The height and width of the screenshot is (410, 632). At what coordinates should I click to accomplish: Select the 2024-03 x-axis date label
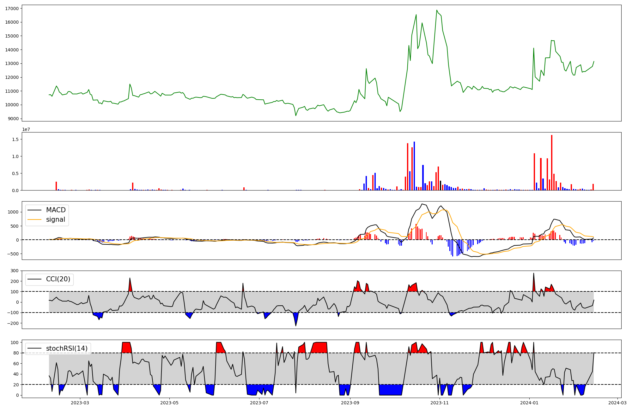[617, 402]
